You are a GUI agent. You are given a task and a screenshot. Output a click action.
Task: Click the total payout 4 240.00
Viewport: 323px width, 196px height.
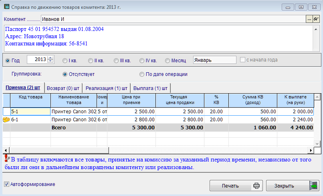(295, 128)
